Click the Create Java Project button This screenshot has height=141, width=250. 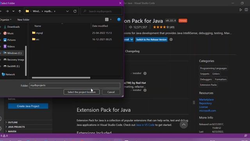28,106
